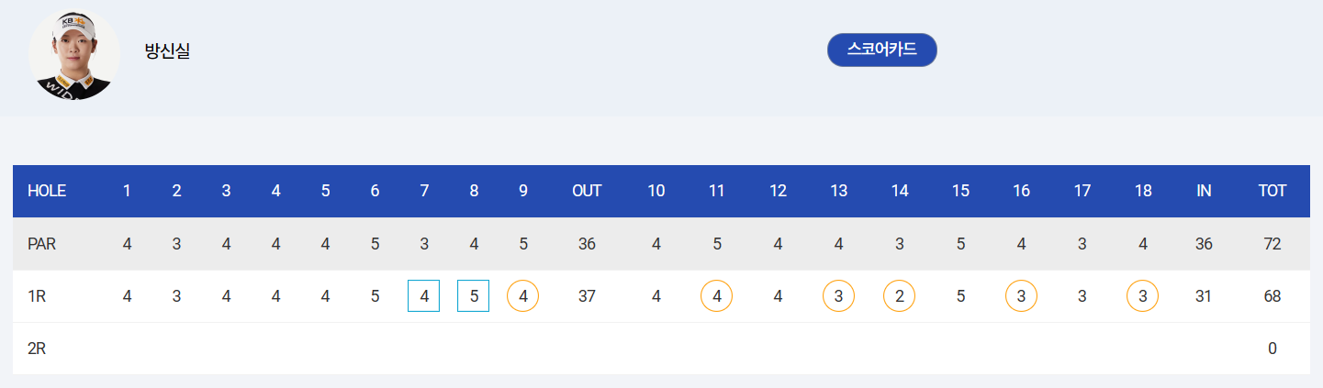
Task: Click the 1R OUT score 37
Action: point(587,296)
